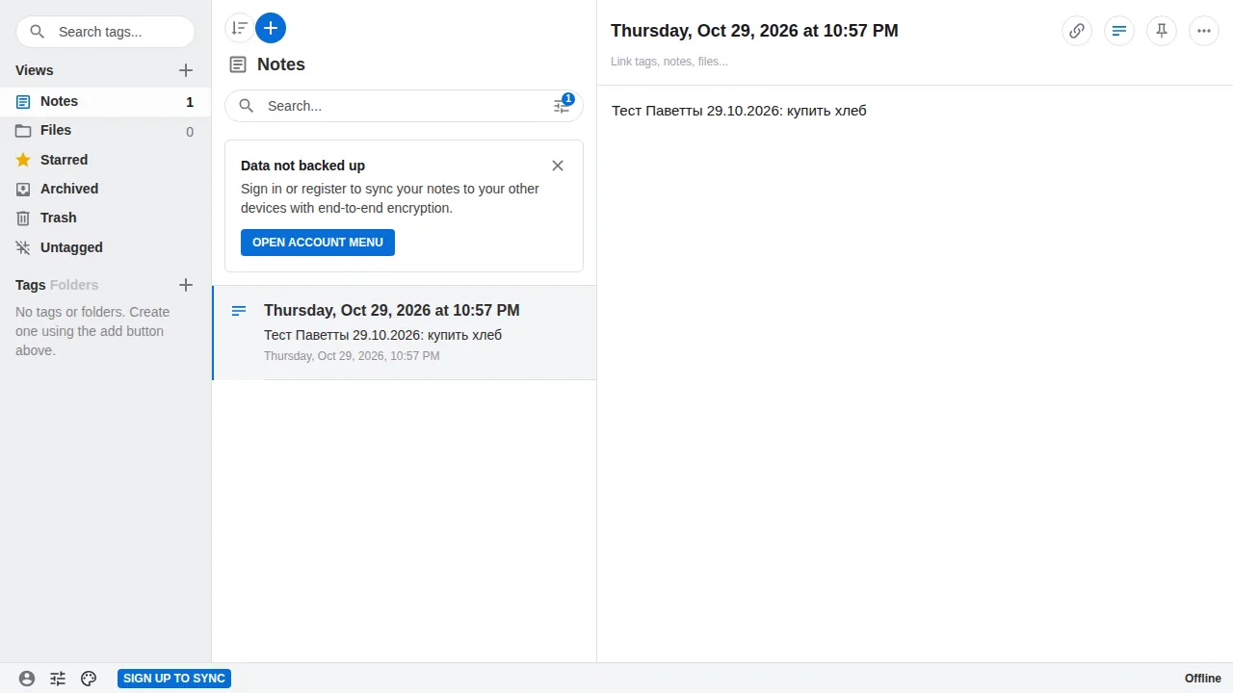
Task: Open the account menu icon in status bar
Action: [x=27, y=679]
